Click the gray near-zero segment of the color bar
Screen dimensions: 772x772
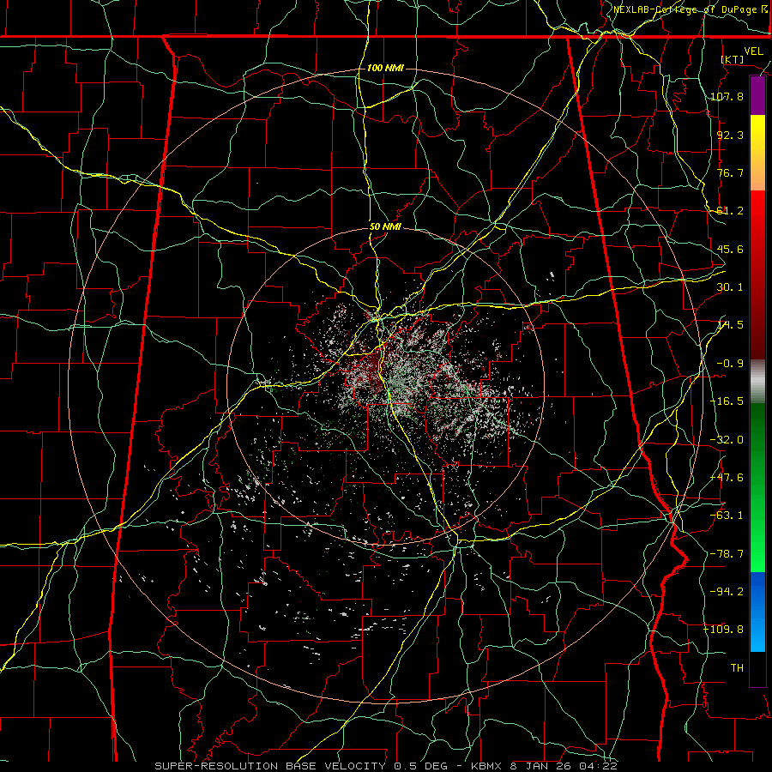point(757,382)
